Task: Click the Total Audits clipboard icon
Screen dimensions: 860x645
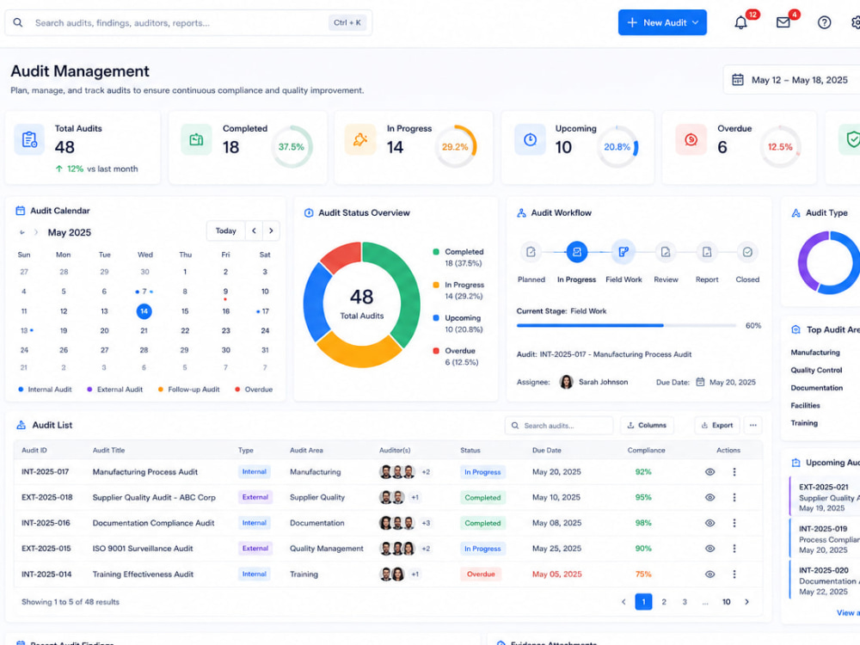Action: [x=29, y=140]
